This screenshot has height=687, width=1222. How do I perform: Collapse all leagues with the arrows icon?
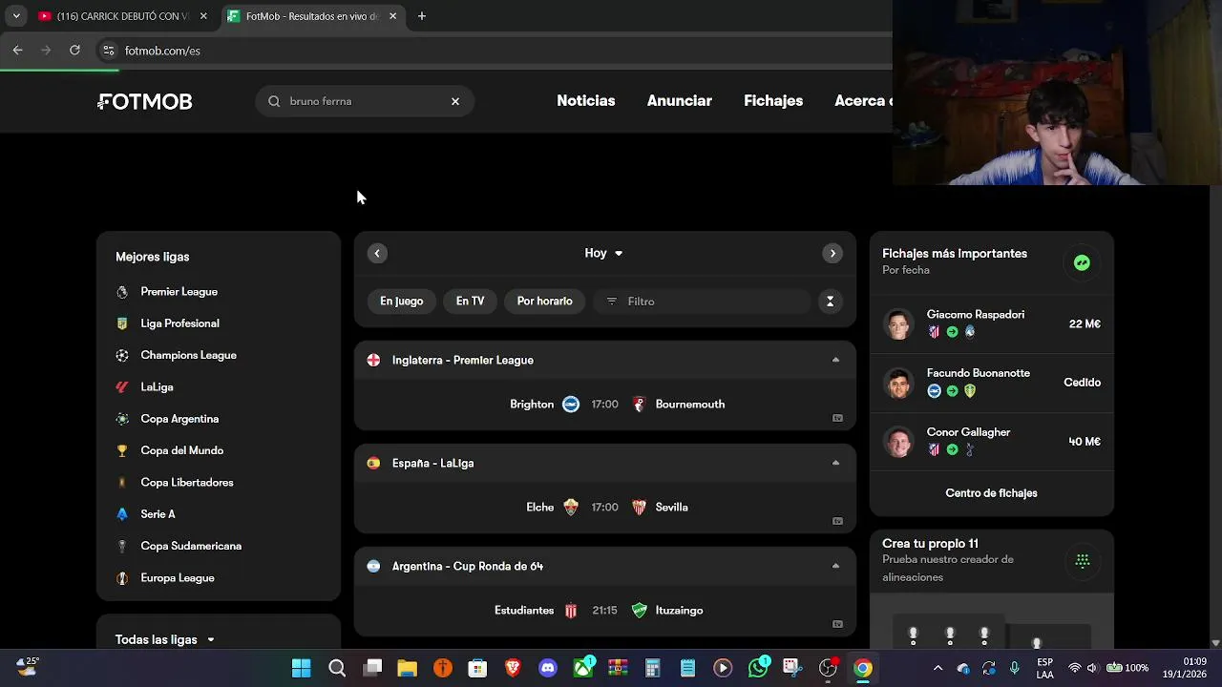click(830, 301)
